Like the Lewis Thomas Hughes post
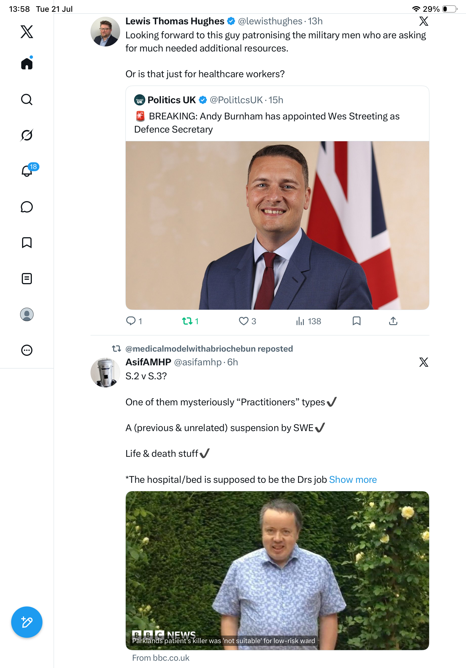The image size is (466, 668). pyautogui.click(x=247, y=321)
